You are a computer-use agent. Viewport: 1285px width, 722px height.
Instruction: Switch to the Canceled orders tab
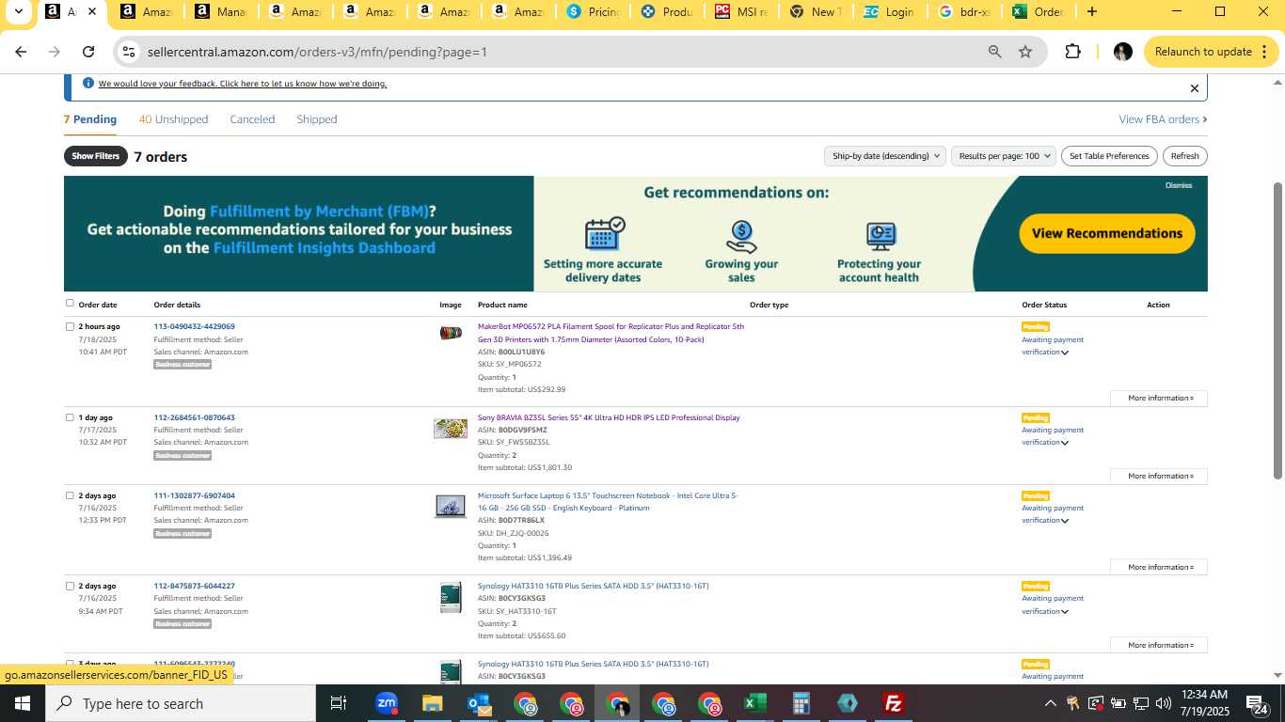coord(252,119)
